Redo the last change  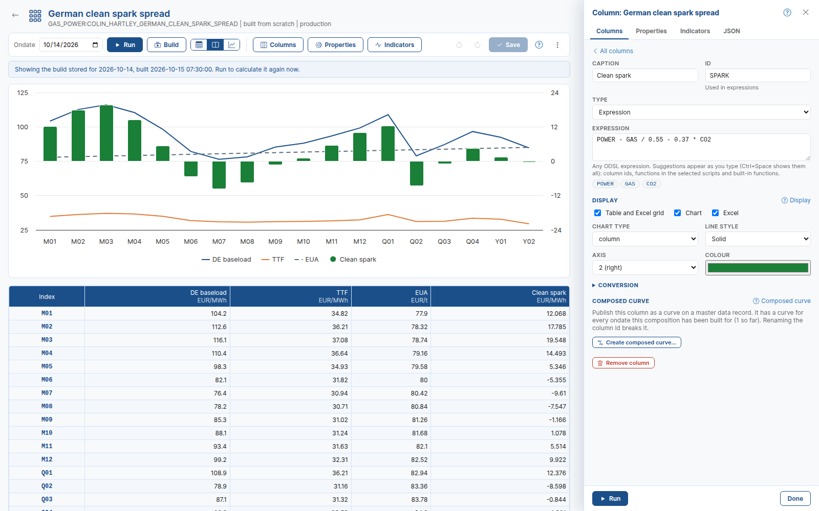(478, 45)
